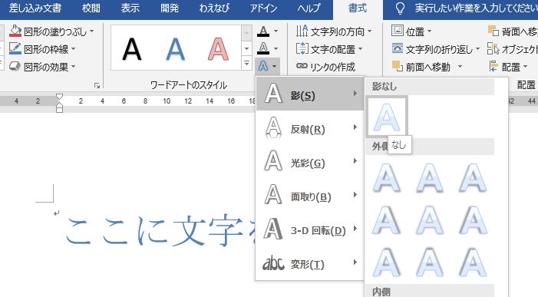Viewport: 538px width, 297px height.
Task: Open the 変形(T) submenu
Action: (310, 262)
